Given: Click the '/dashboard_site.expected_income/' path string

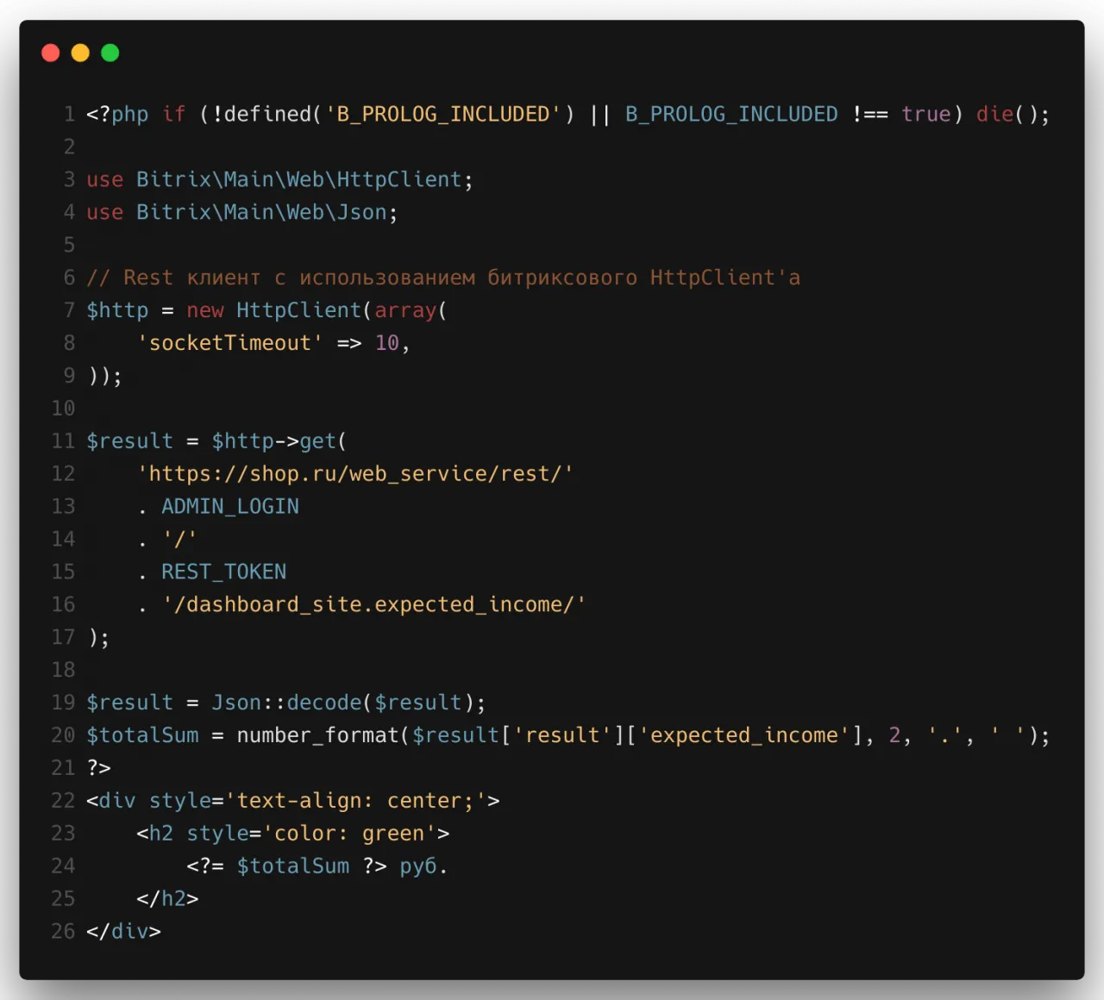Looking at the screenshot, I should pos(373,604).
